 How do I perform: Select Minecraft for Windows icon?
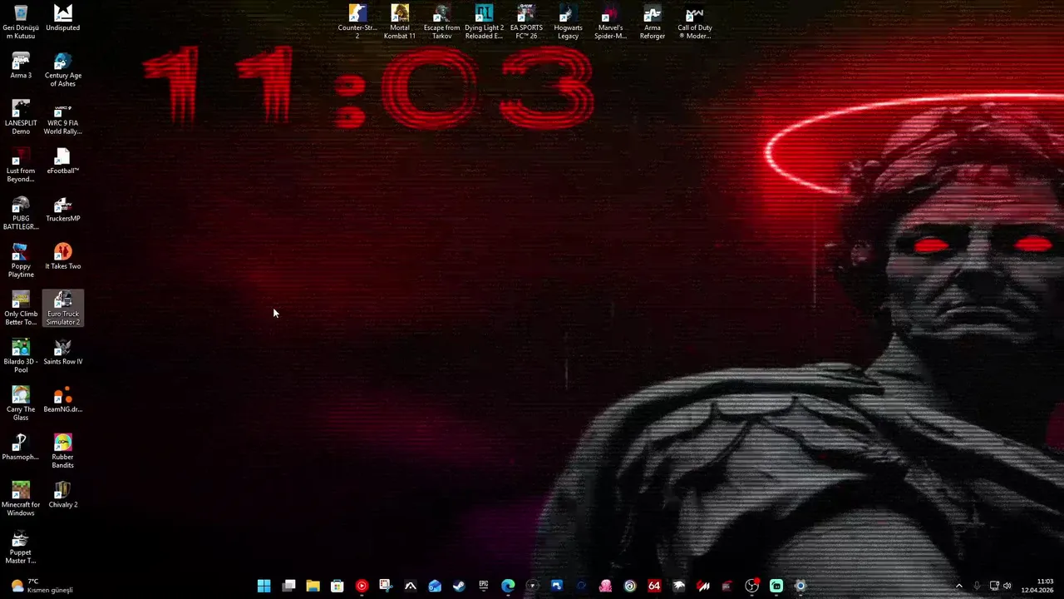(x=21, y=498)
